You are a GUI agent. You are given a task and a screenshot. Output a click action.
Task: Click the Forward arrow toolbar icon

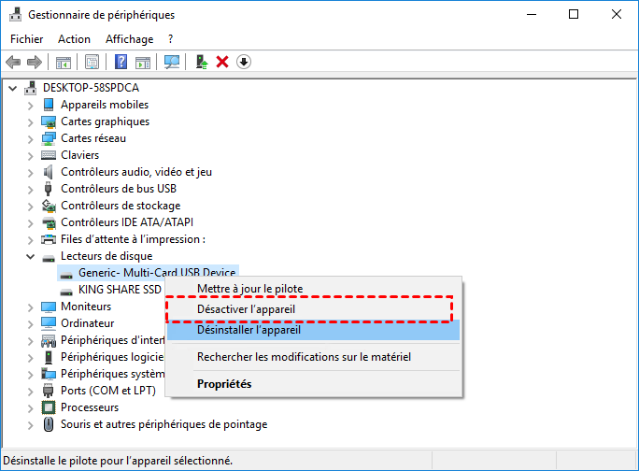coord(35,62)
